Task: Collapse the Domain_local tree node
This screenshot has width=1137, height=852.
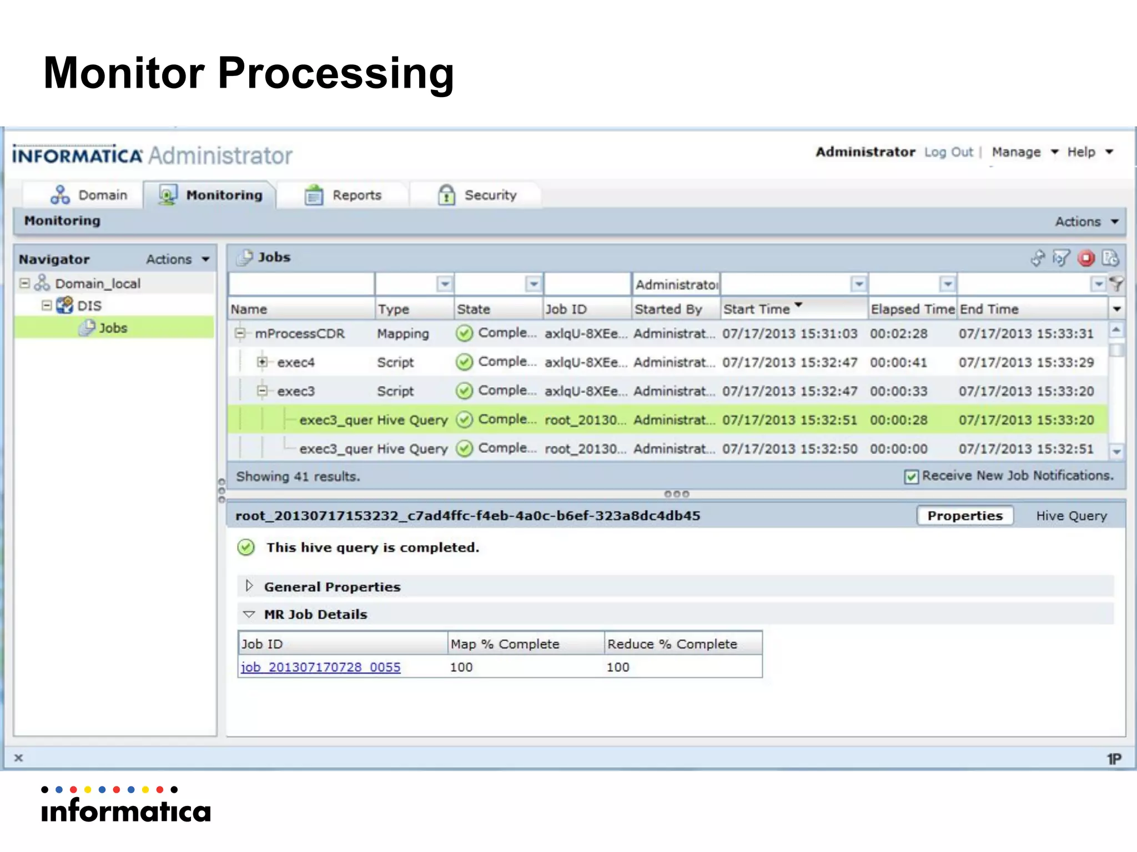Action: tap(24, 283)
